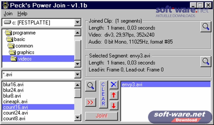Maximize the Peck's Power Join window
This screenshot has height=125, width=214.
[200, 5]
